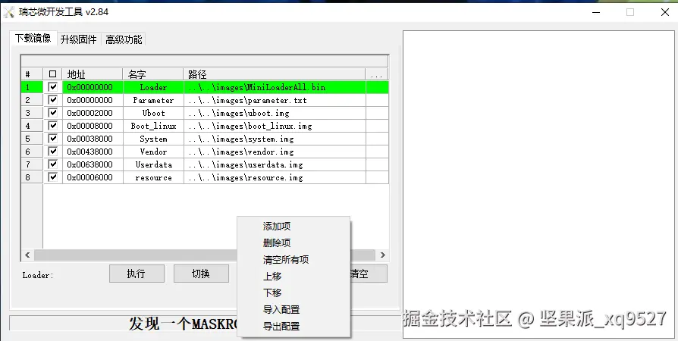Select the vendor.img path cell
Viewport: 678px width, 341px height.
tap(275, 152)
